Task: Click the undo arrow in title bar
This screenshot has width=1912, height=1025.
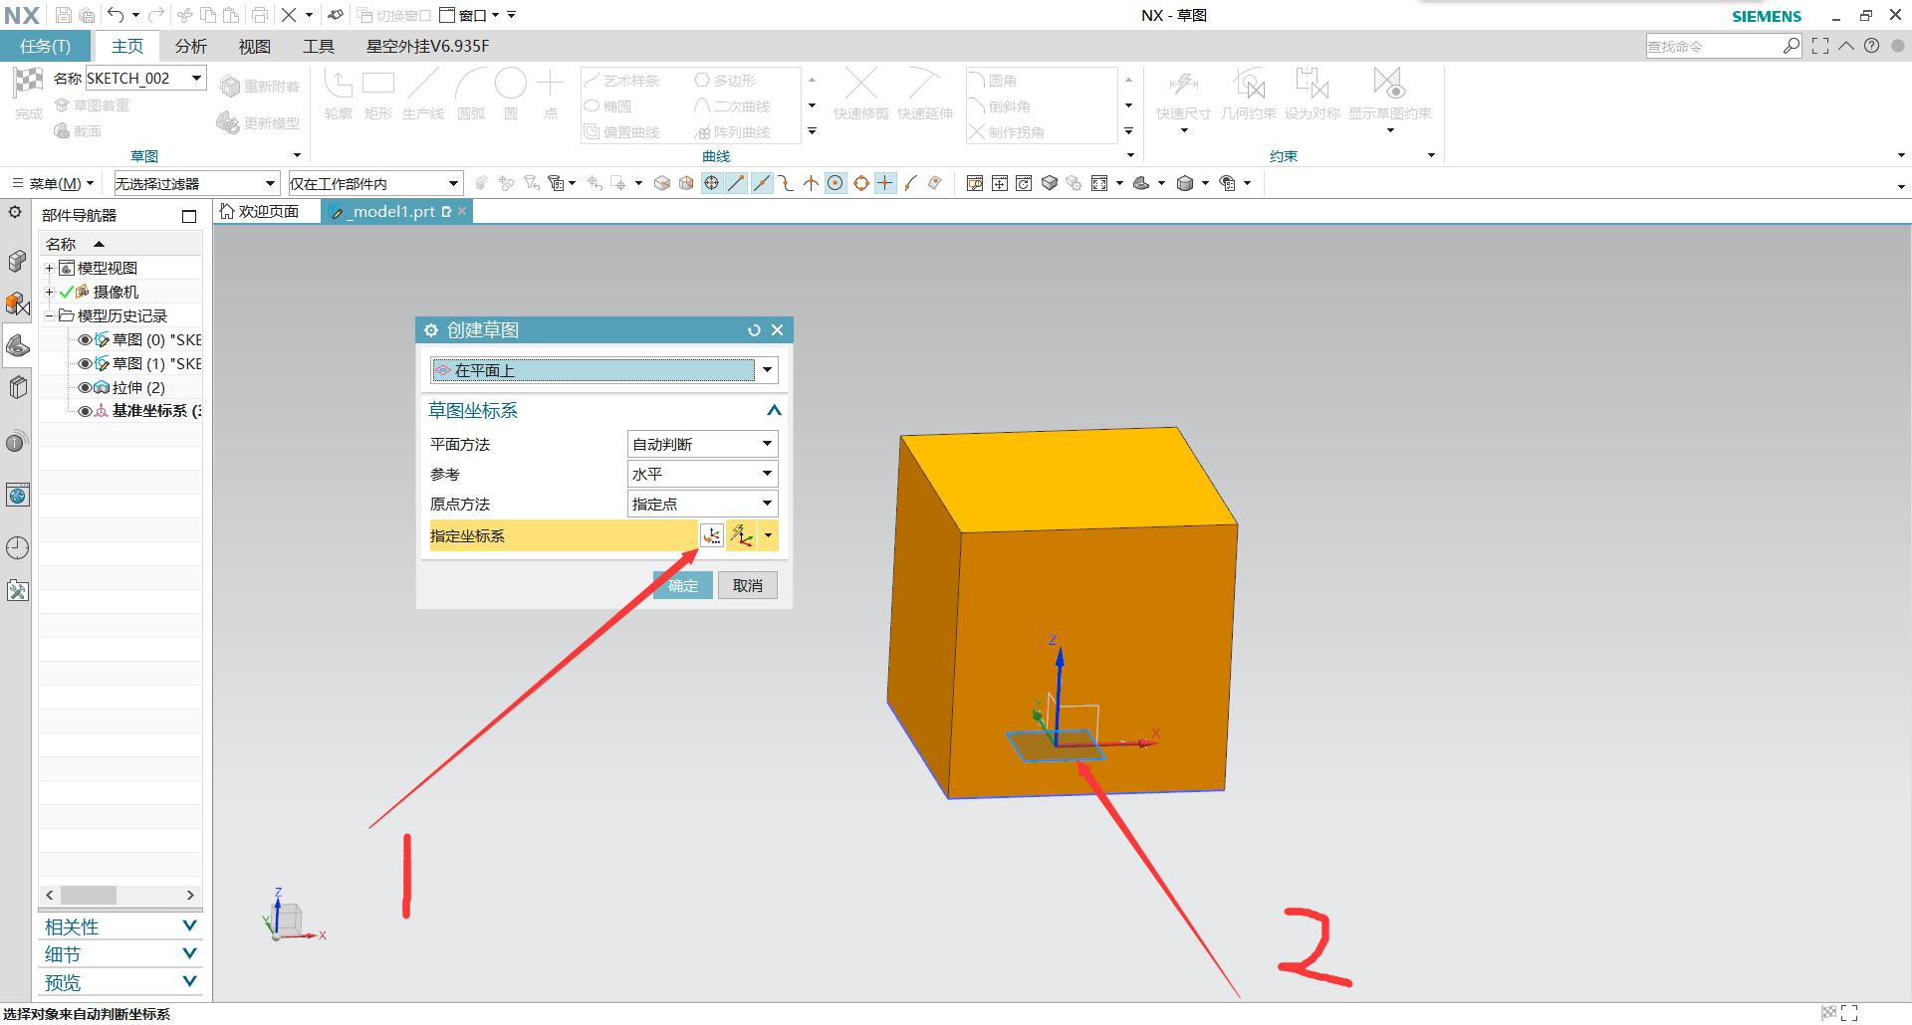Action: coord(116,15)
